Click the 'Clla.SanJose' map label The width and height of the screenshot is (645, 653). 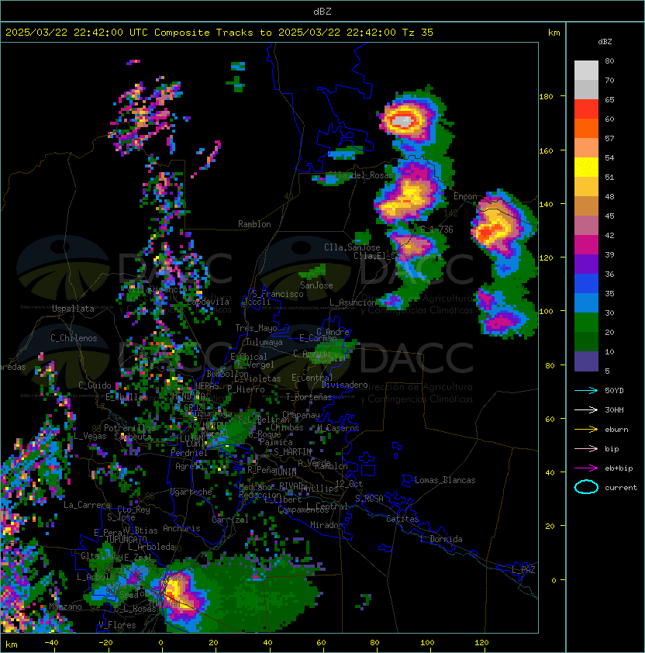352,248
